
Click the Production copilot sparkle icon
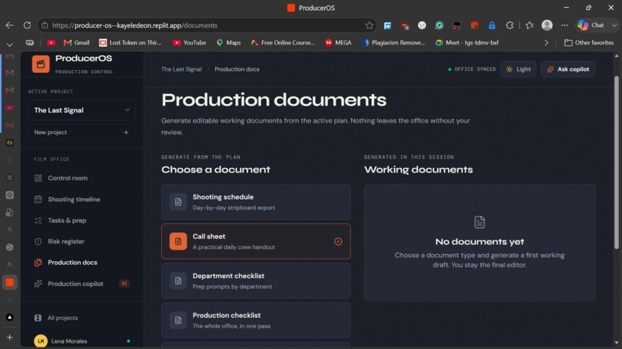pyautogui.click(x=38, y=284)
